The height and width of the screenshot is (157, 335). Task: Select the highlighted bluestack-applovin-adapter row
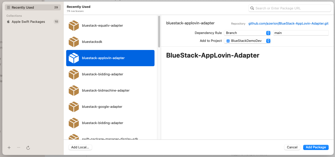coord(110,58)
